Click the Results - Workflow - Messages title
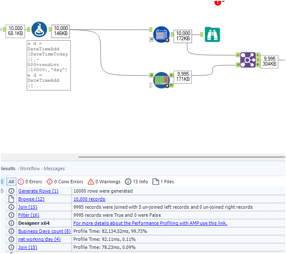286x254 pixels. 33,168
